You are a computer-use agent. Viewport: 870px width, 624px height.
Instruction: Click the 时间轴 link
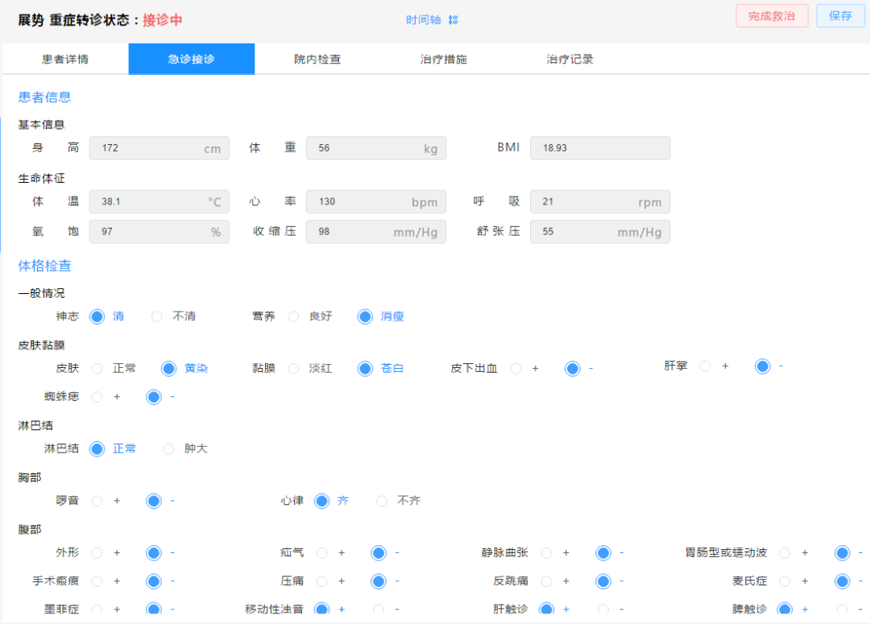(423, 20)
